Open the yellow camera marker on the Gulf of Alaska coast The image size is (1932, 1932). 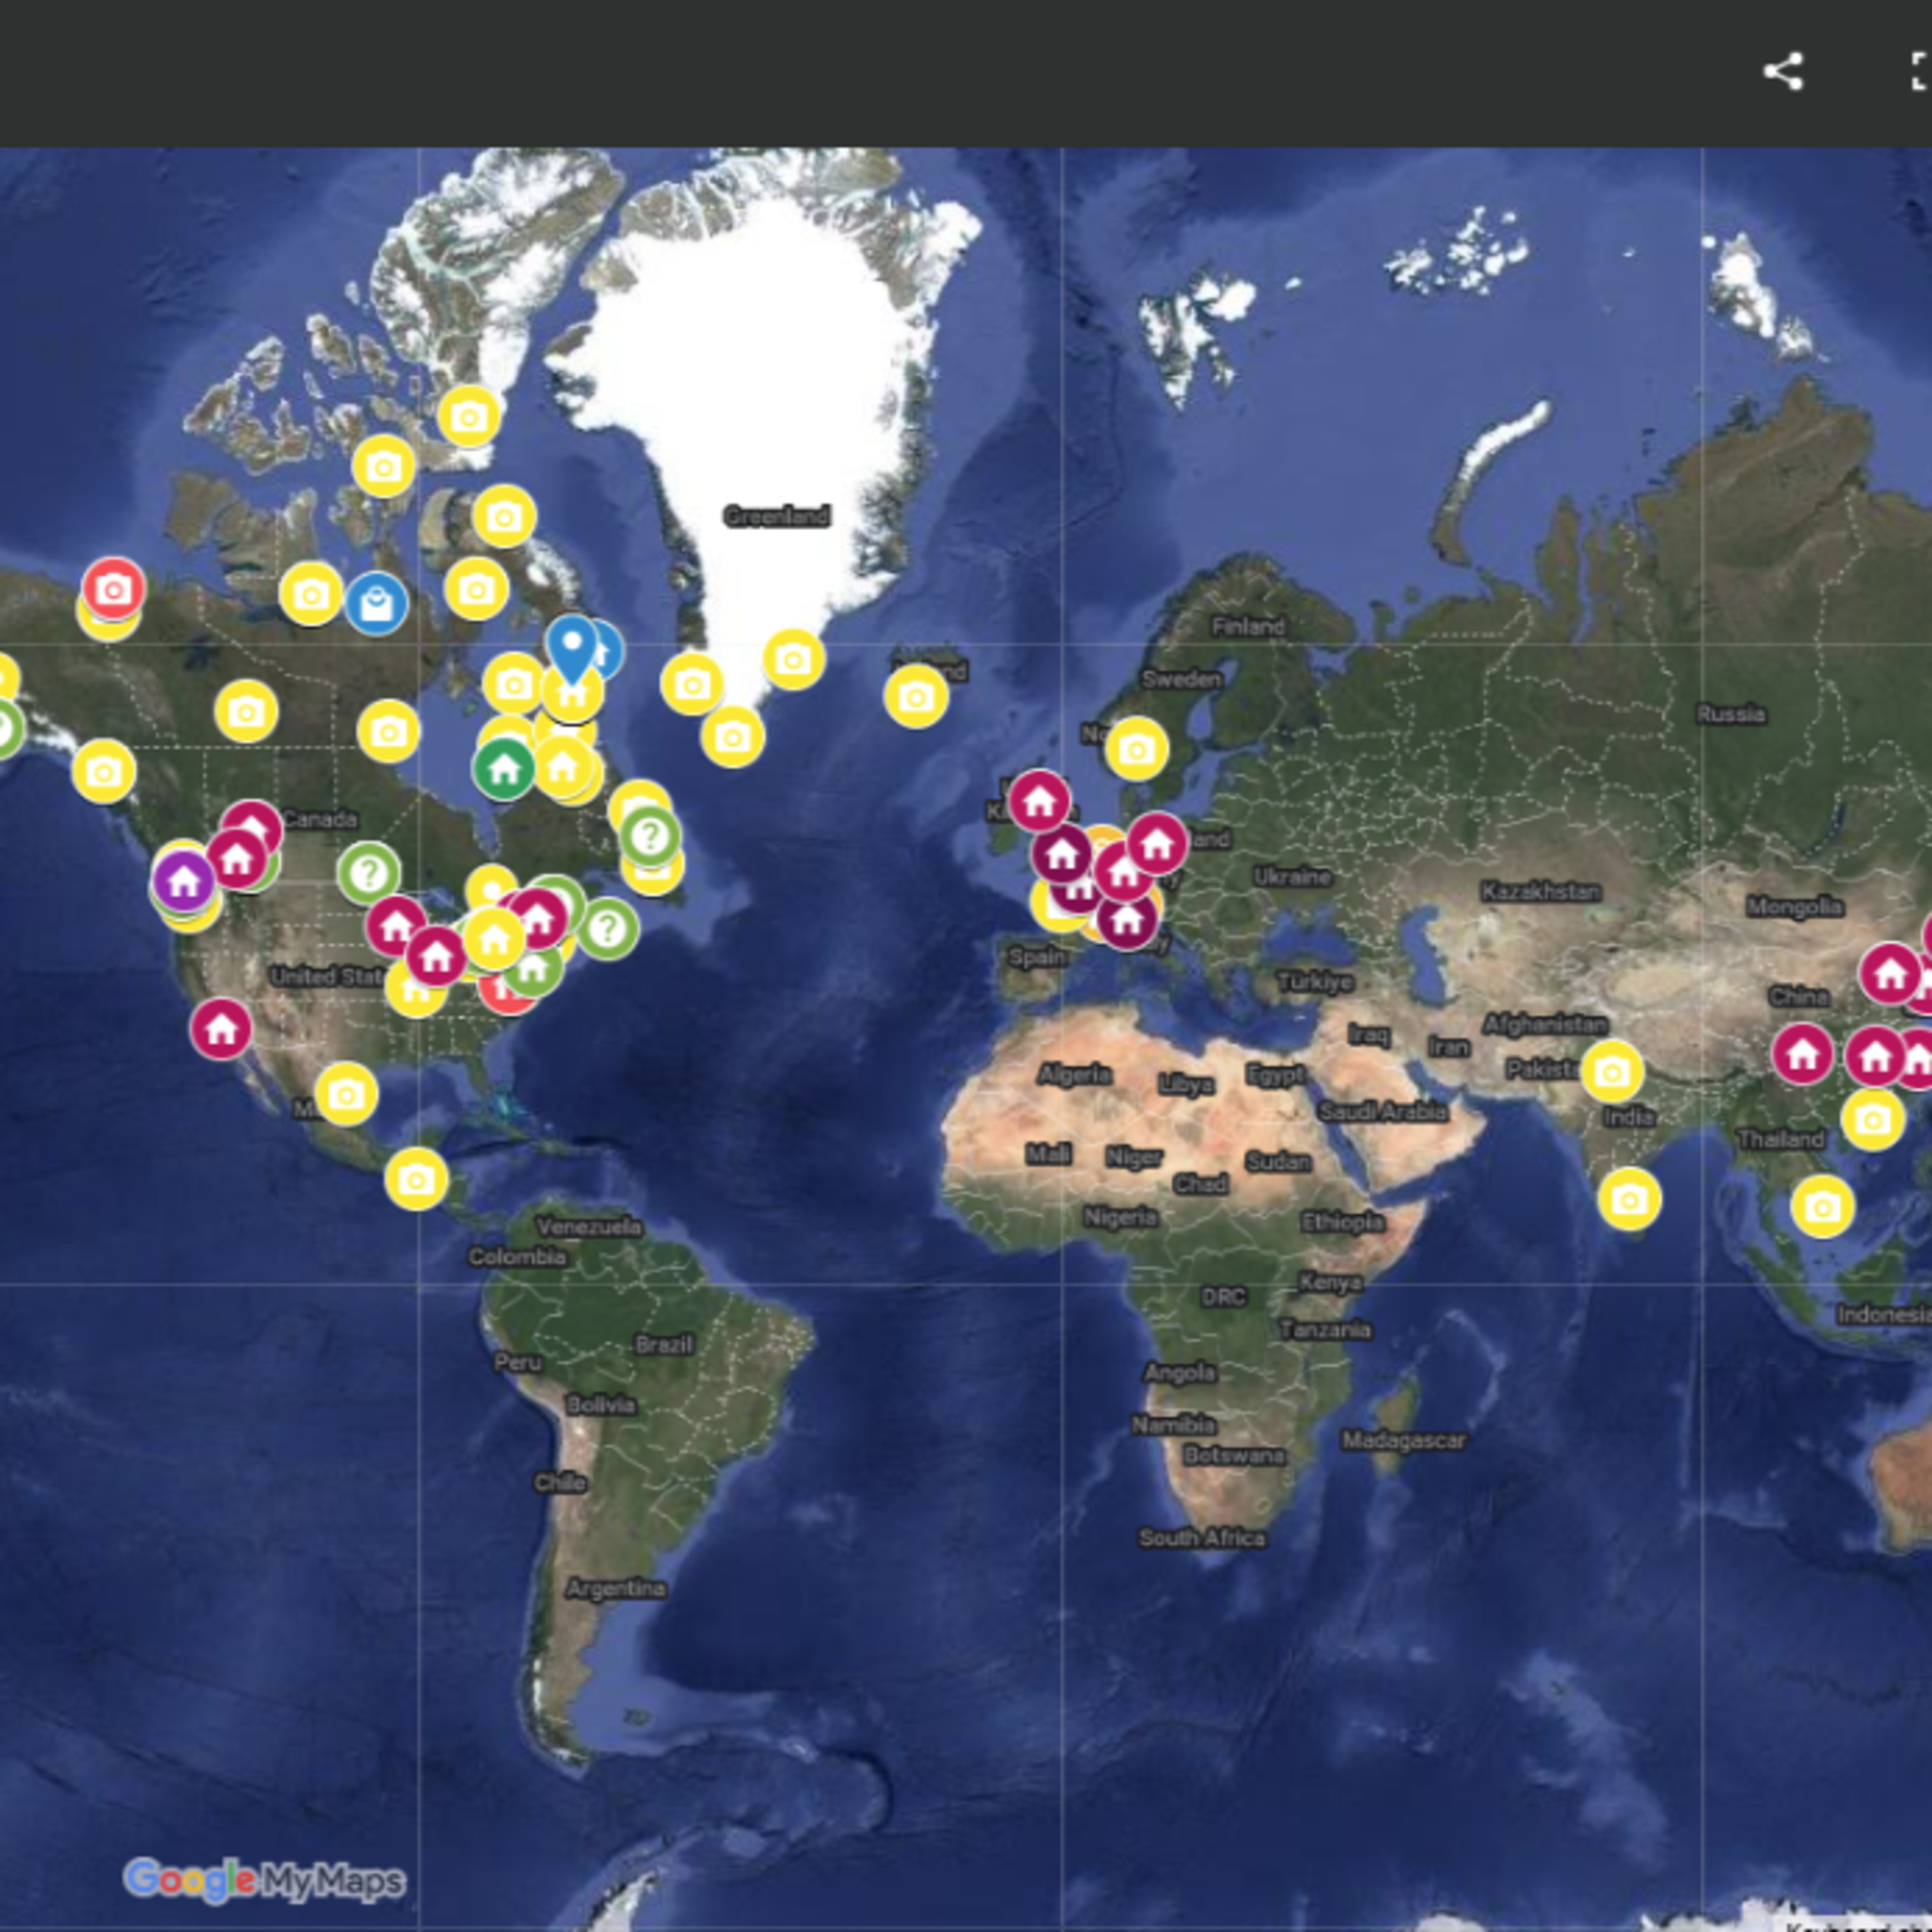(103, 771)
